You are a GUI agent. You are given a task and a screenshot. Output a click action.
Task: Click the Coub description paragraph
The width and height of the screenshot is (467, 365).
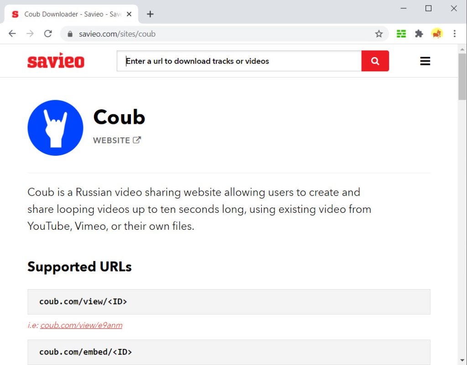tap(199, 209)
